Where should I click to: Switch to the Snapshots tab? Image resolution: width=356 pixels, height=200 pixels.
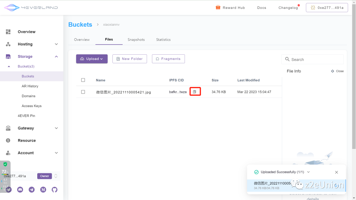(136, 40)
